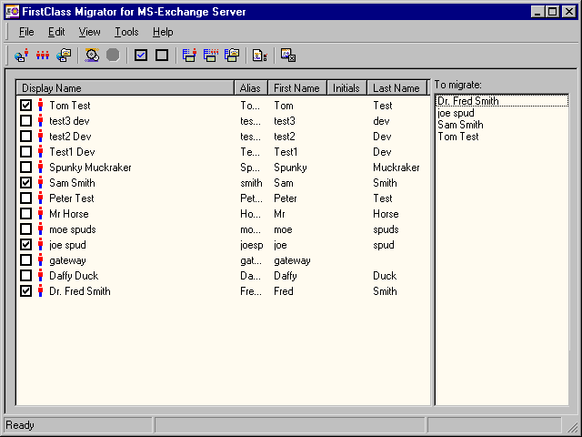Uncheck the Dr. Fred Smith checkbox
This screenshot has width=582, height=437.
click(x=25, y=291)
